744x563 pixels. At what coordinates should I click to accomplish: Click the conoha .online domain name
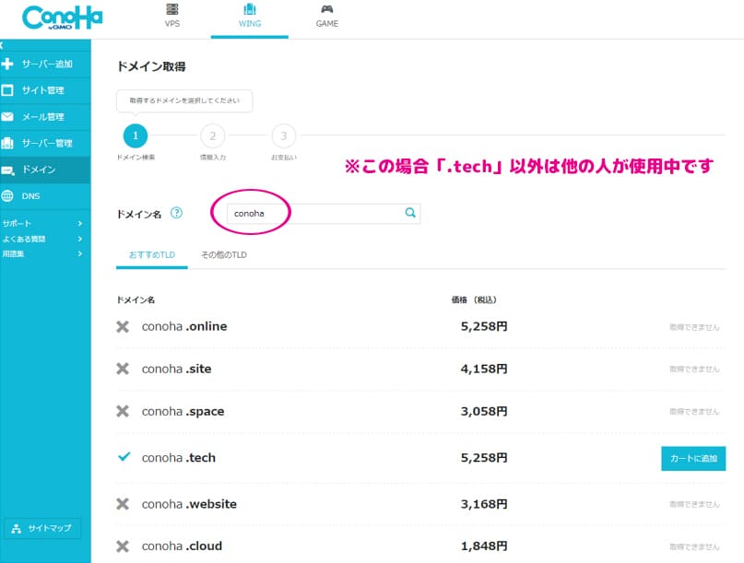pos(184,326)
